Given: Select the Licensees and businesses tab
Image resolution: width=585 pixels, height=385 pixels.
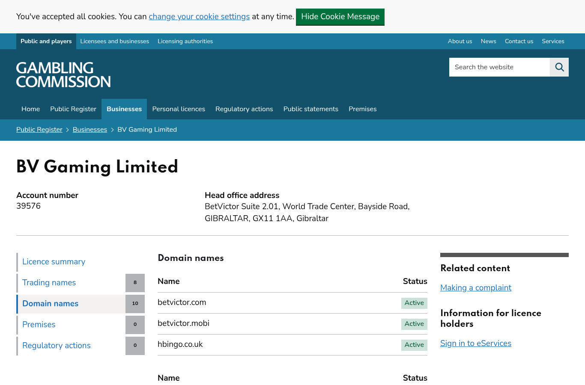Looking at the screenshot, I should (x=115, y=41).
